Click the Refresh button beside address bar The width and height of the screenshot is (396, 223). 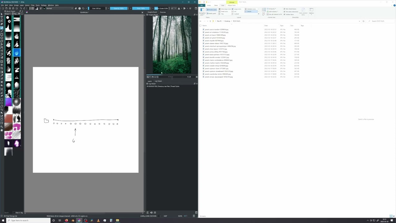coord(363,21)
